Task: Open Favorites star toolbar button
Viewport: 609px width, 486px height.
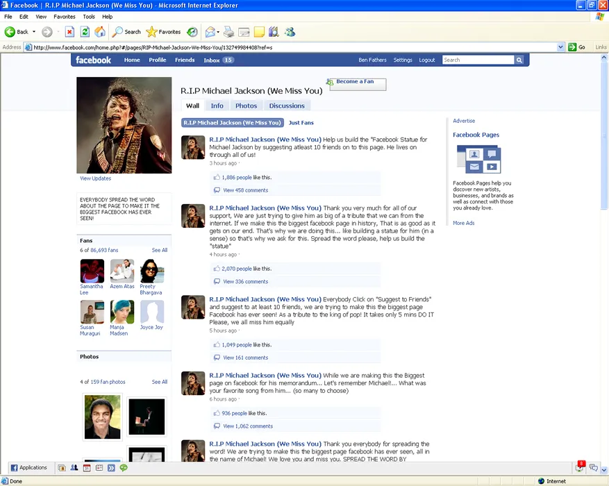Action: point(163,32)
